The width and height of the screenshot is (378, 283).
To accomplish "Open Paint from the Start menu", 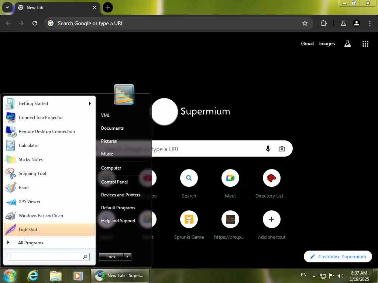I will coord(49,188).
